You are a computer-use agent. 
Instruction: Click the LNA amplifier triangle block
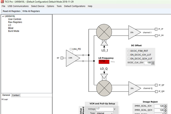click(73, 58)
